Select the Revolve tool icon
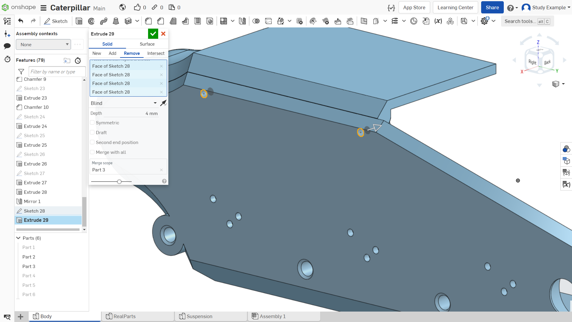This screenshot has width=572, height=322. (x=91, y=21)
